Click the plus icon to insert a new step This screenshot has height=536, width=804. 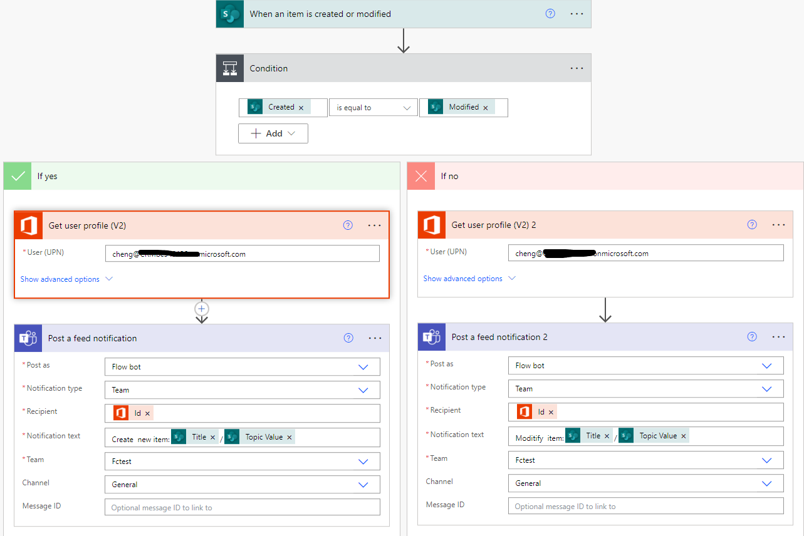(201, 309)
